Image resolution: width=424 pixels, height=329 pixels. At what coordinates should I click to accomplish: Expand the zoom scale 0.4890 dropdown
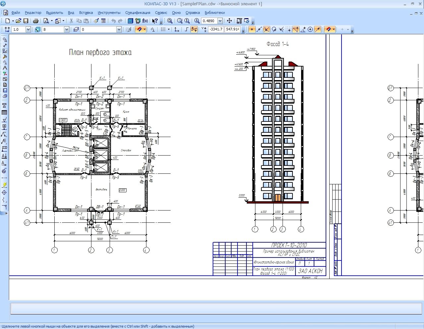(x=220, y=21)
